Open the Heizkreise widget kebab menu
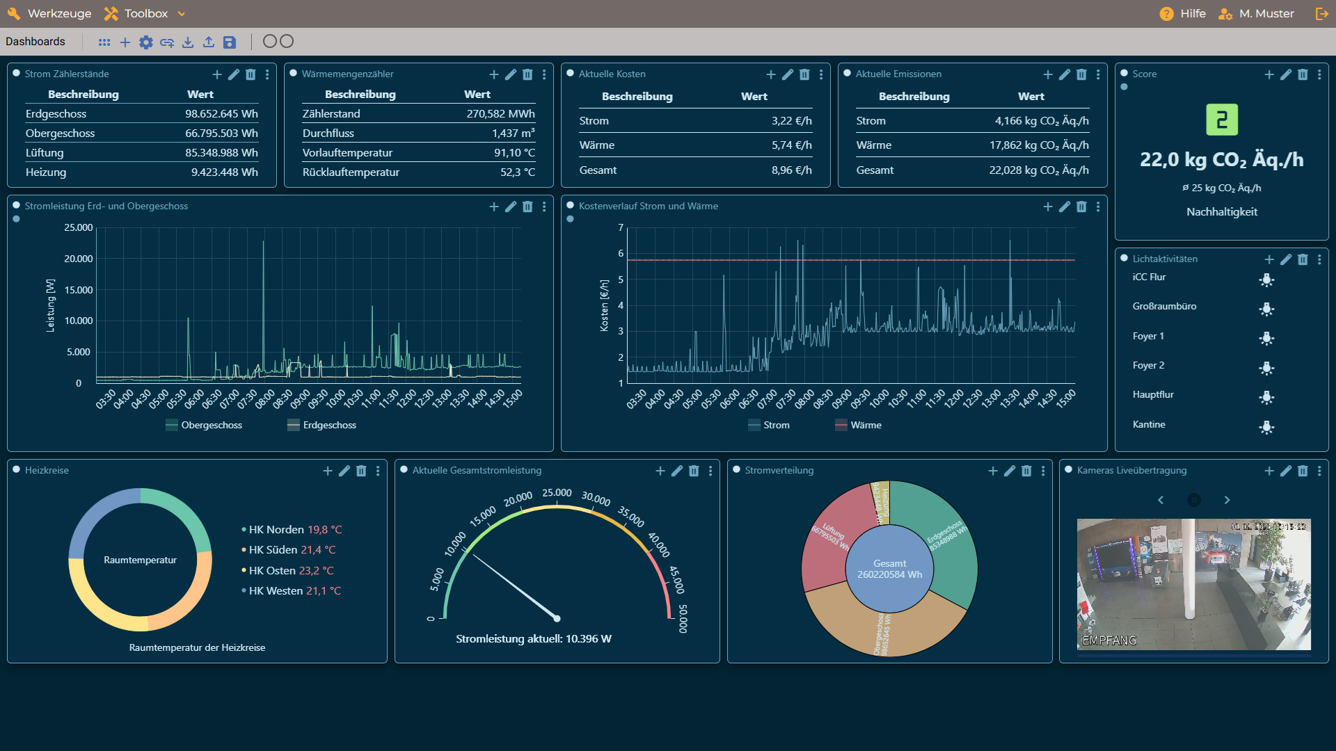This screenshot has width=1336, height=751. pyautogui.click(x=378, y=471)
